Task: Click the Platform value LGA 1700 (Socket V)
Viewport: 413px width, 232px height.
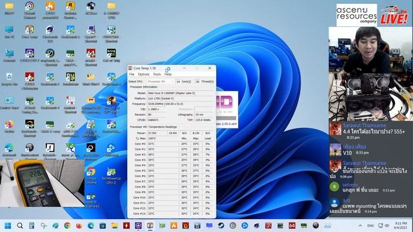Action: 180,99
